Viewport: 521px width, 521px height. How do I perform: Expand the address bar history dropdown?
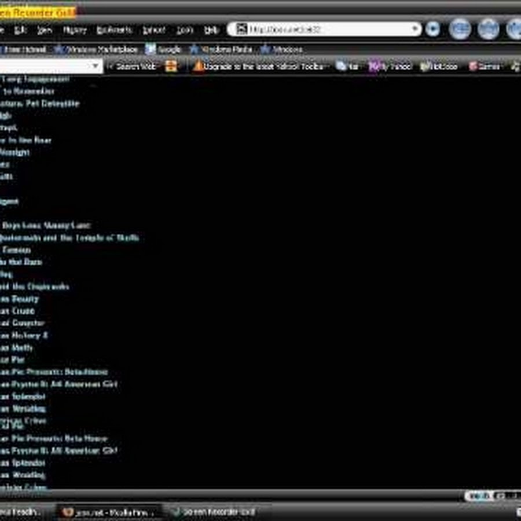coord(414,29)
